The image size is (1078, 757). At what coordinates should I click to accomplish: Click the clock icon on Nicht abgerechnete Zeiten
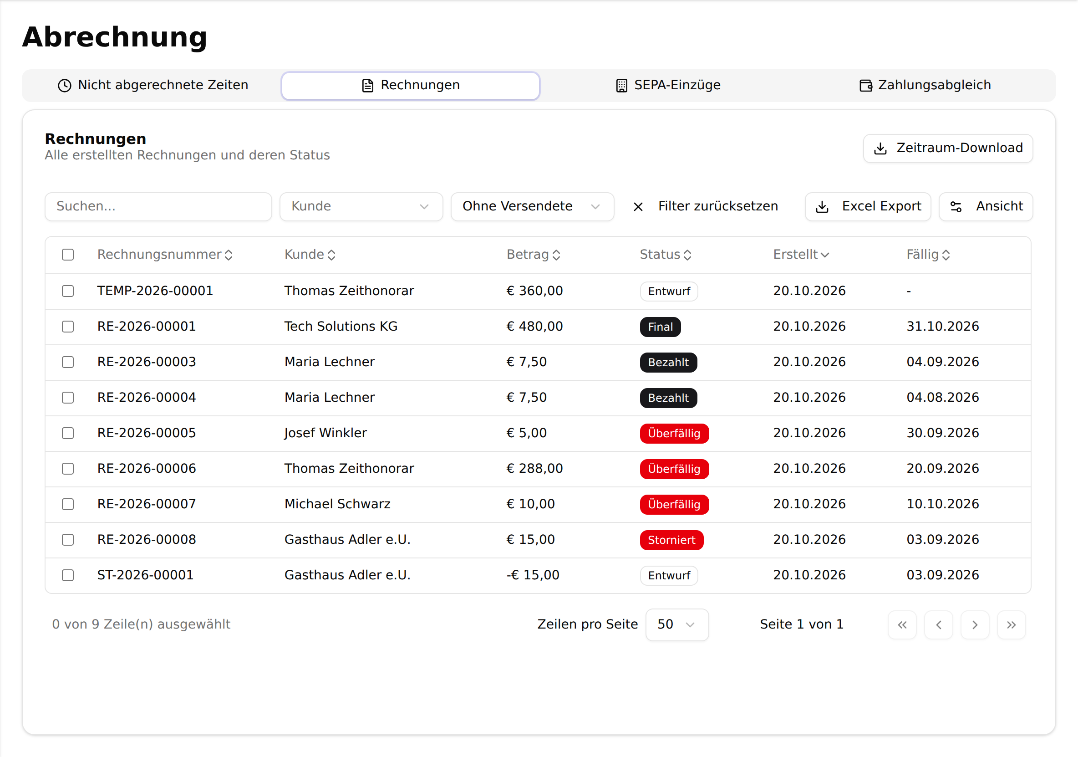[64, 86]
